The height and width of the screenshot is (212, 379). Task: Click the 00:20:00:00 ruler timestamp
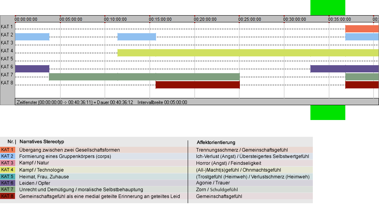pyautogui.click(x=205, y=19)
